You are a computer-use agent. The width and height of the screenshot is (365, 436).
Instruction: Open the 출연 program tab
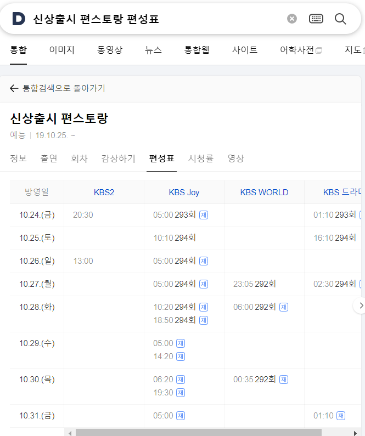pyautogui.click(x=49, y=158)
